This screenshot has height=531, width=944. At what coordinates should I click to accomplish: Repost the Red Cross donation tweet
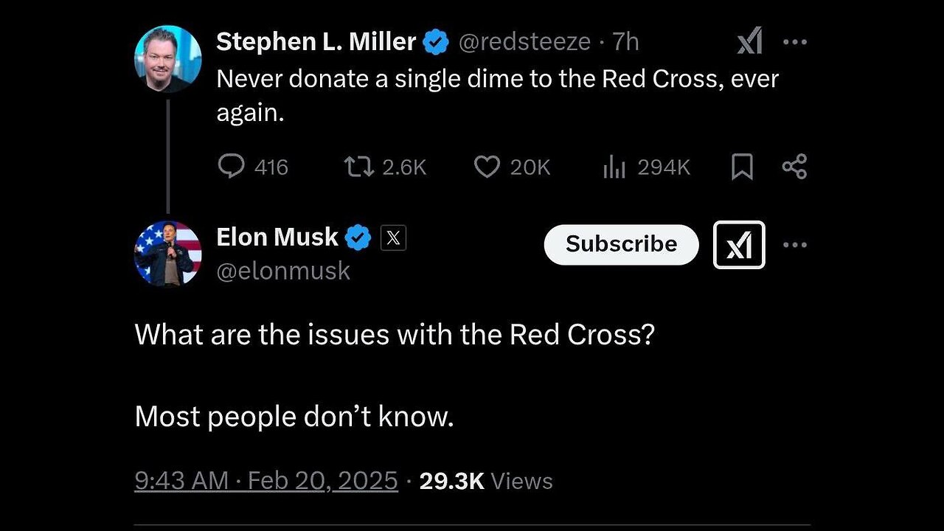pyautogui.click(x=358, y=167)
